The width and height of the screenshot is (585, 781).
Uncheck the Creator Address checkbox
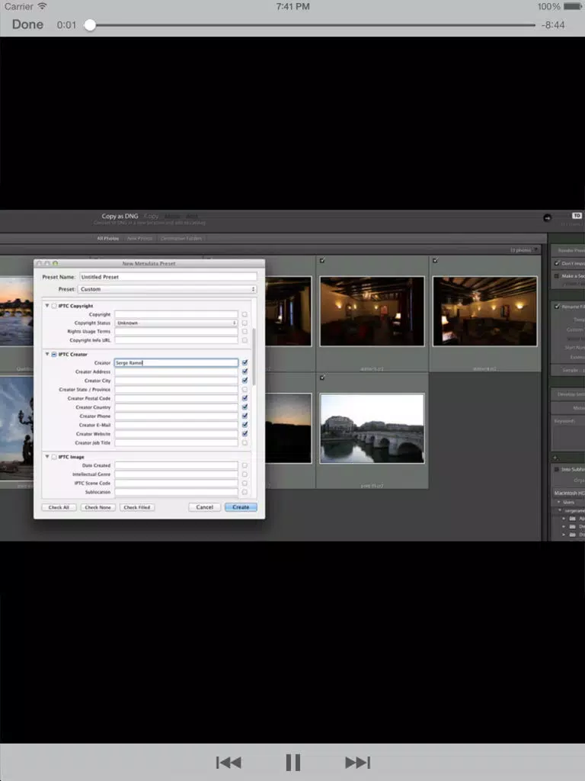[x=245, y=371]
